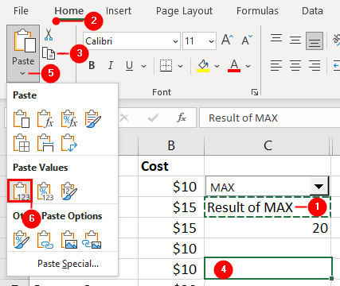Expand the Underline style dropdown arrow
This screenshot has width=340, height=286.
coord(143,66)
